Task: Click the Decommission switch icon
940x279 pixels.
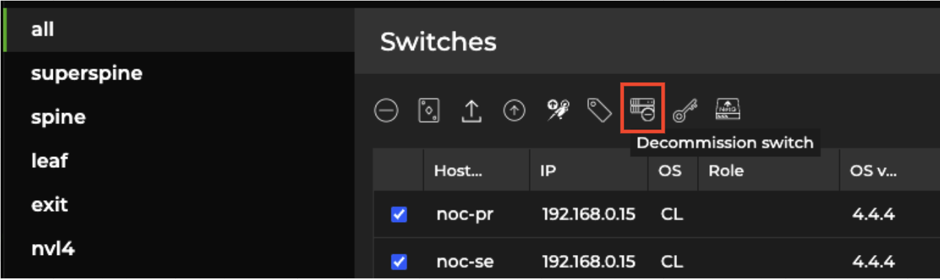Action: click(x=642, y=110)
